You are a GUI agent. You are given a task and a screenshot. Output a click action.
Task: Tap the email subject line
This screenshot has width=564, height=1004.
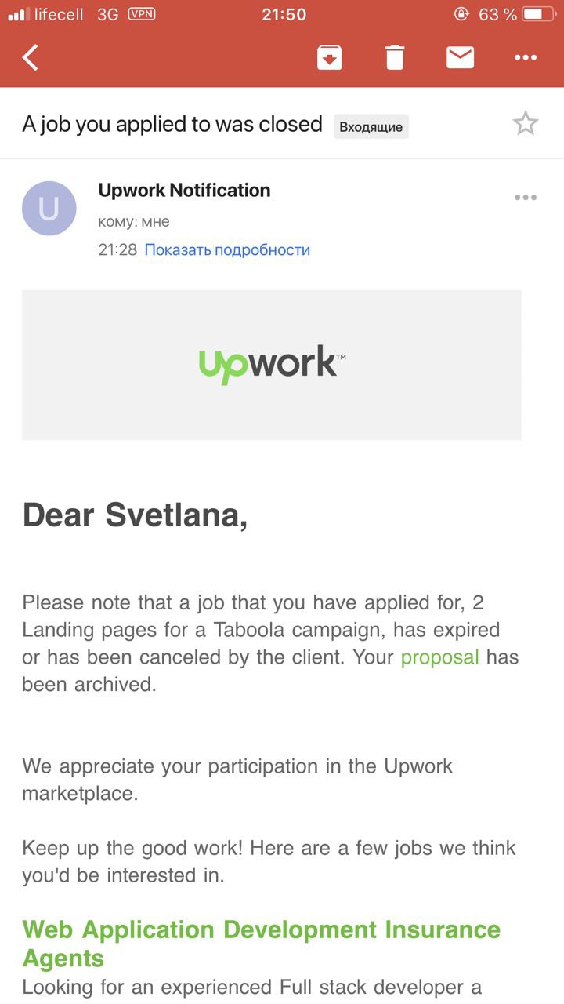click(172, 124)
